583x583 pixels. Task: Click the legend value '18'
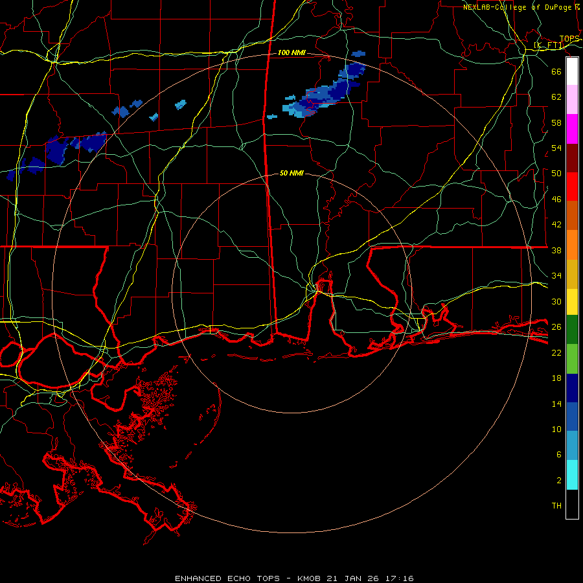(556, 378)
